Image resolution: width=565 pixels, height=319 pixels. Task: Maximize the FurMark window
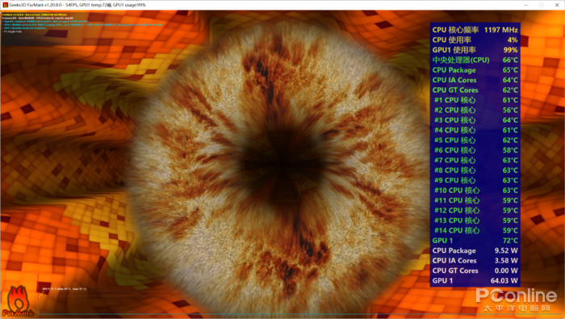542,5
